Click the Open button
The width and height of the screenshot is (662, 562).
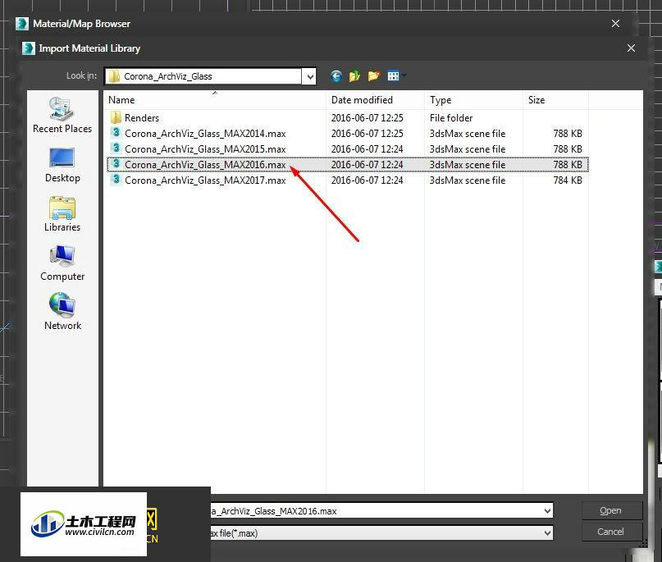pyautogui.click(x=612, y=510)
